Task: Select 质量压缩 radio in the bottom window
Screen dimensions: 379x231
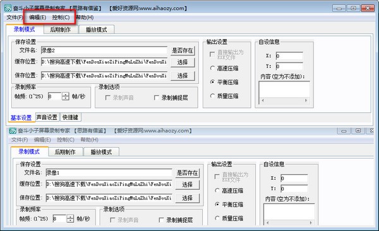Action: (x=217, y=218)
